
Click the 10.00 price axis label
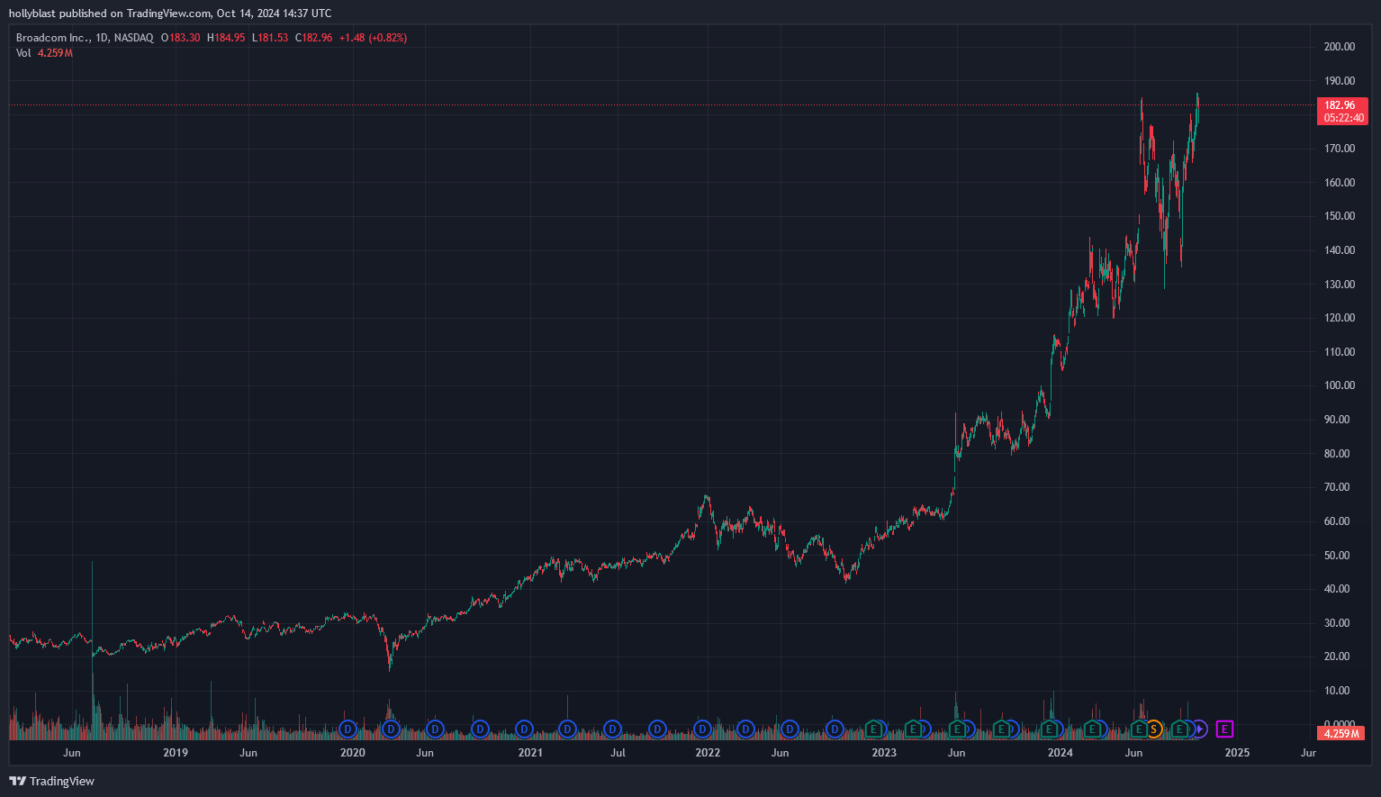[x=1337, y=691]
